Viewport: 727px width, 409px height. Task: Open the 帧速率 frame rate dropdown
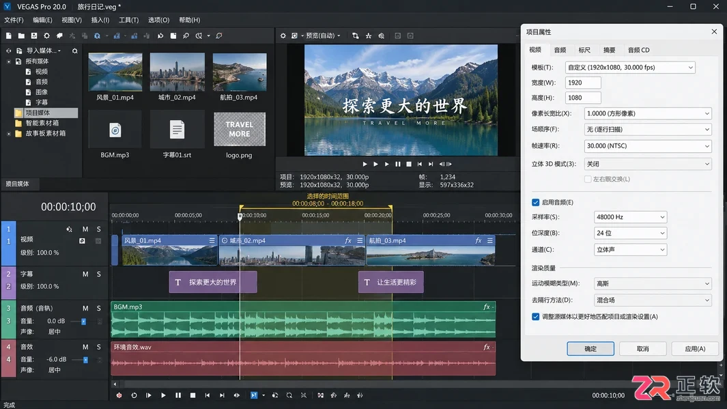click(x=648, y=146)
